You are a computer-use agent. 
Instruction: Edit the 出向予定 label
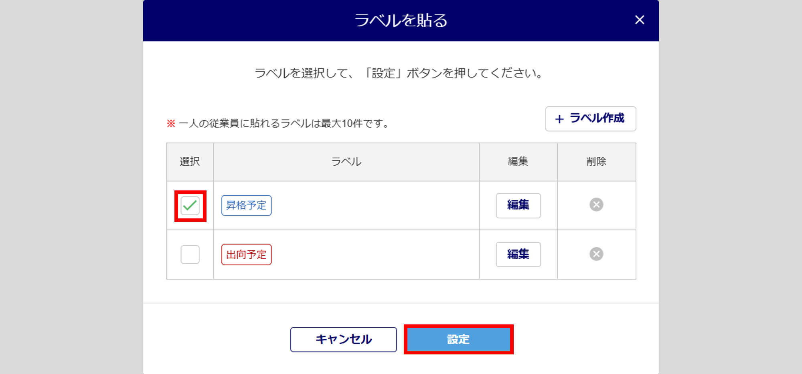518,254
